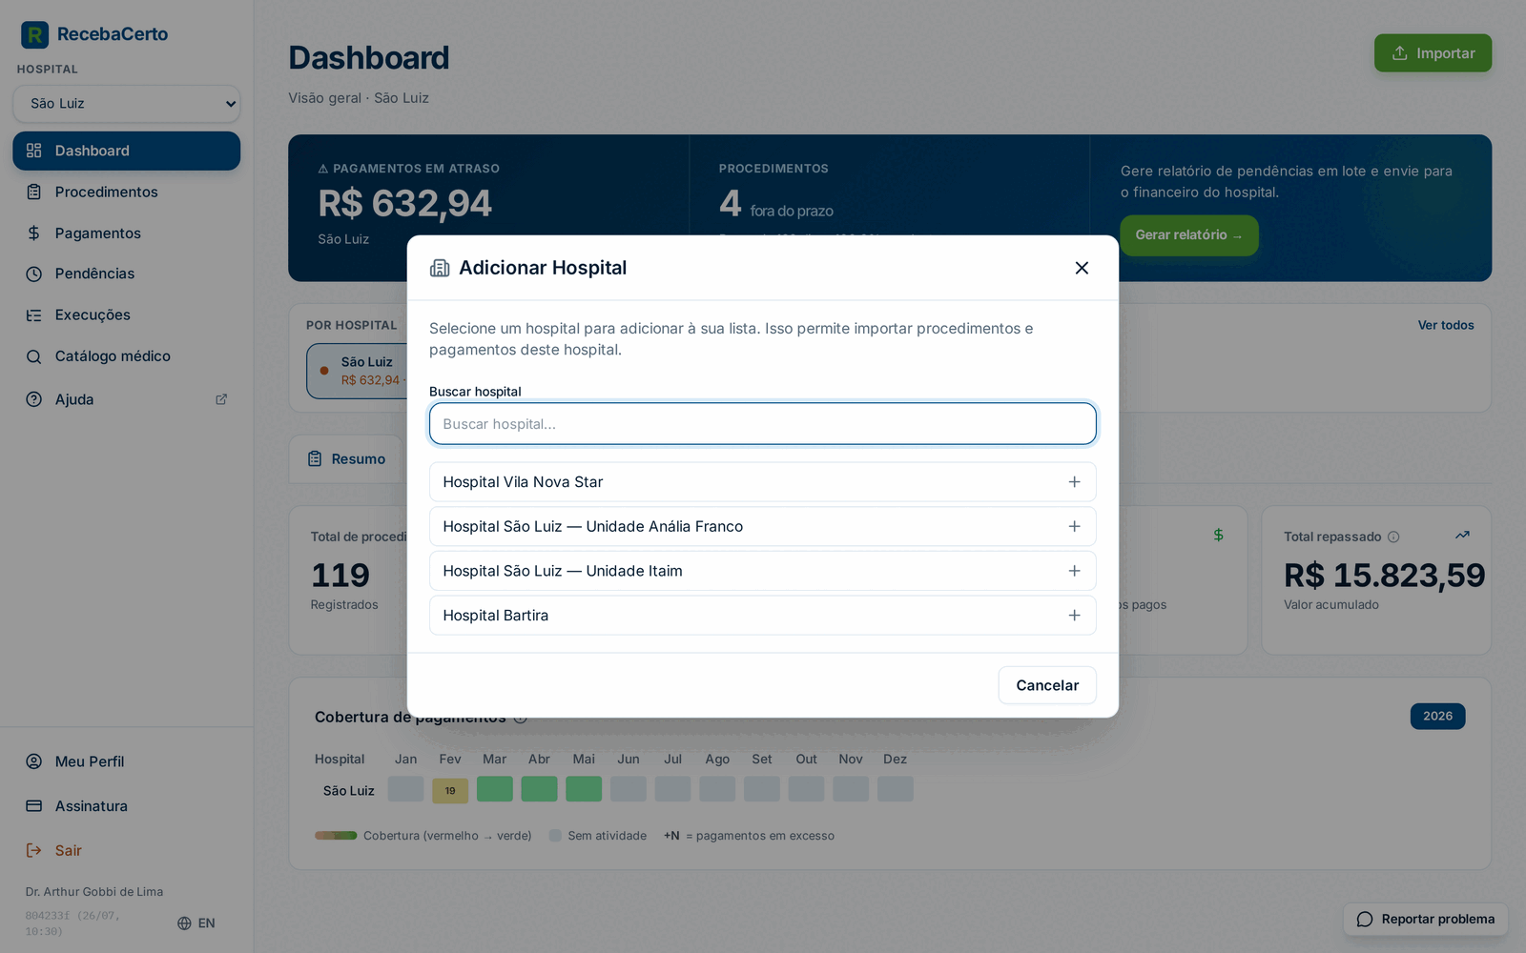Add Hospital São Luiz Unidade Itaim plus icon
The width and height of the screenshot is (1526, 953).
pos(1074,571)
